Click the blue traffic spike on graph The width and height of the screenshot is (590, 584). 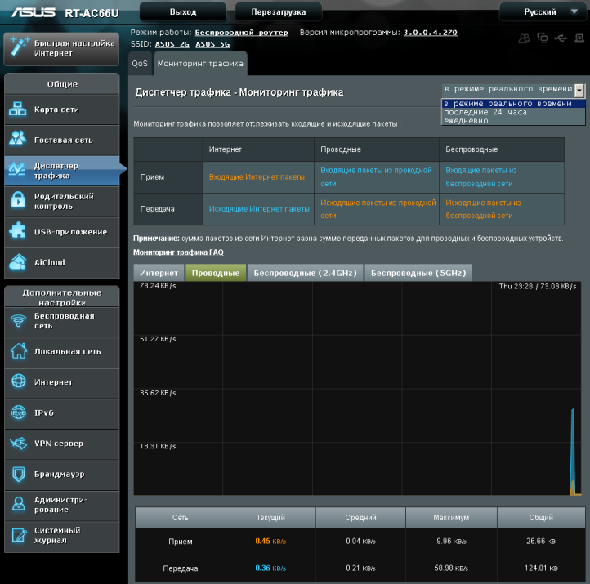point(573,451)
